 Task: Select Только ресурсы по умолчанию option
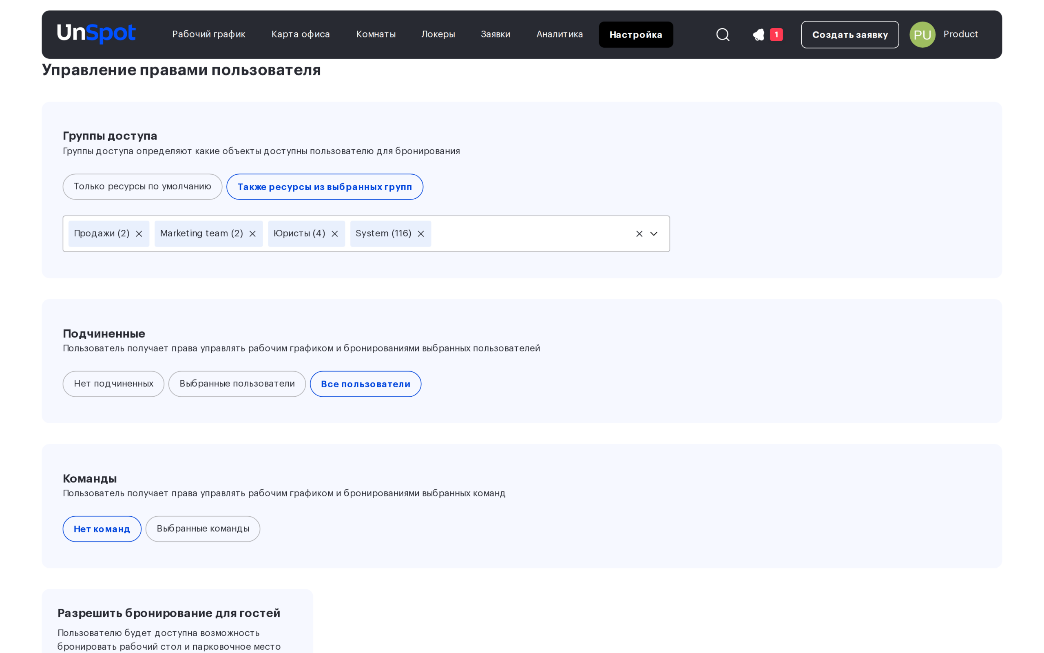[x=142, y=187]
